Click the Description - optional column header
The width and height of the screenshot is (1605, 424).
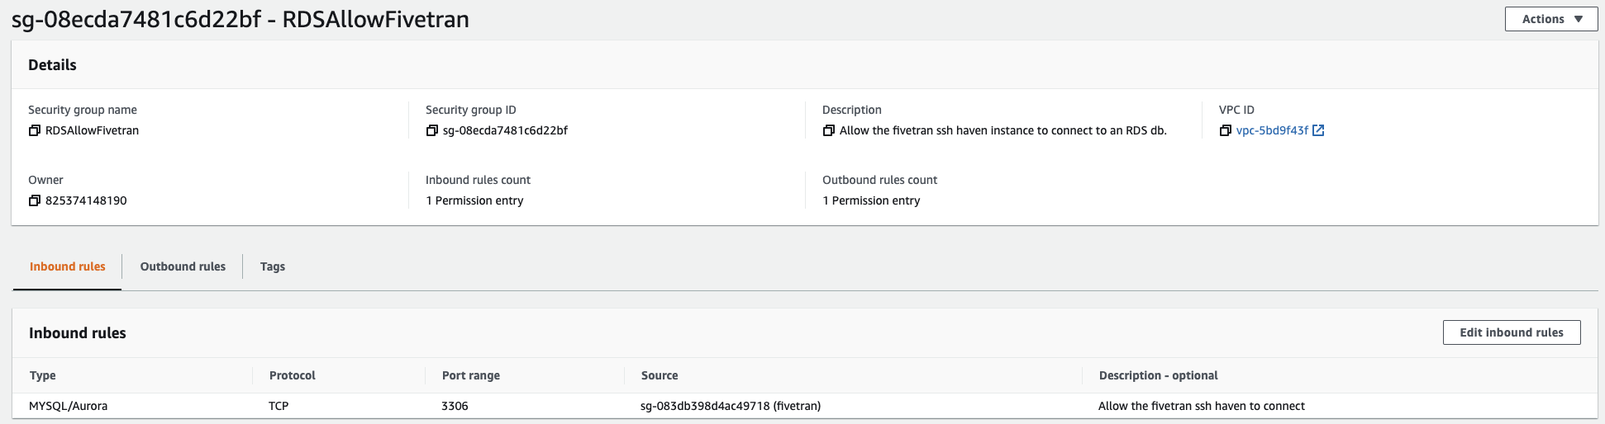[1158, 375]
